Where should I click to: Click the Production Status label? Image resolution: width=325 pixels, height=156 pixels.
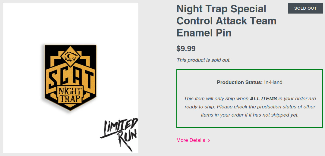(240, 82)
